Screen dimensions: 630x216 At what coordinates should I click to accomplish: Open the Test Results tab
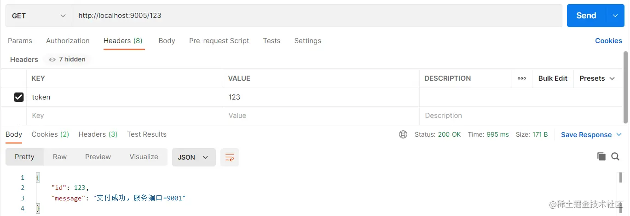coord(147,134)
